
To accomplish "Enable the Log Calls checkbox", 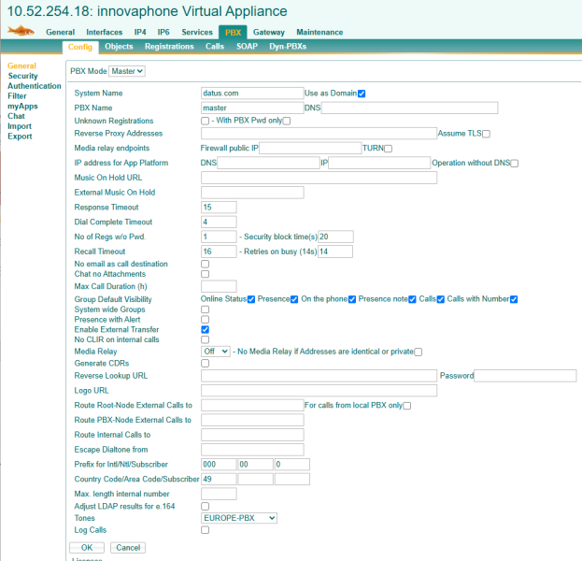I will [205, 530].
